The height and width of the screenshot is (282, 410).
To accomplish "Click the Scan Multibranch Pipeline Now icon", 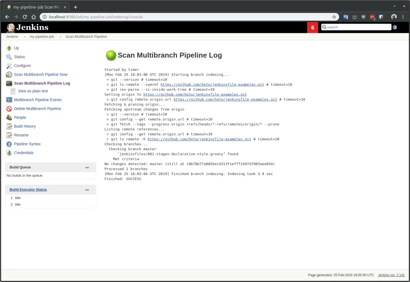I will tap(9, 75).
